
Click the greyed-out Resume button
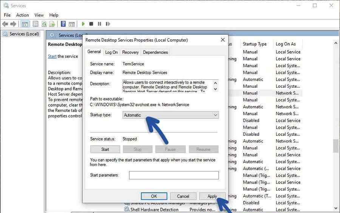pyautogui.click(x=203, y=149)
